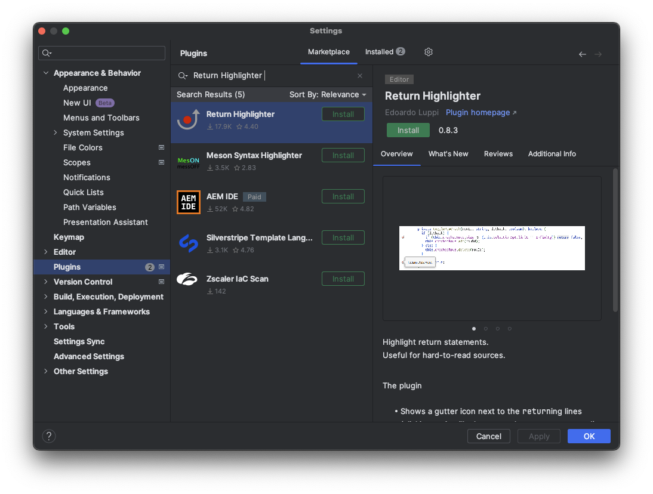Select New UI settings page
653x494 pixels.
[x=77, y=103]
